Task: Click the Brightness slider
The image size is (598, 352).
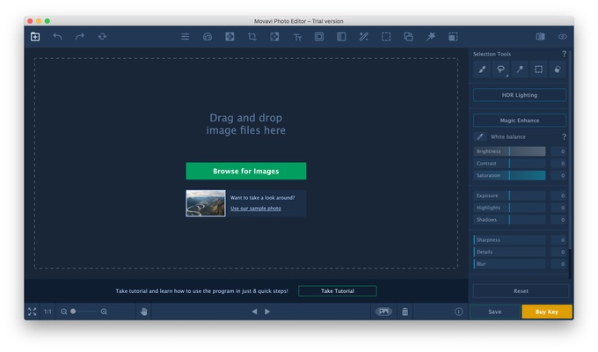Action: click(509, 151)
